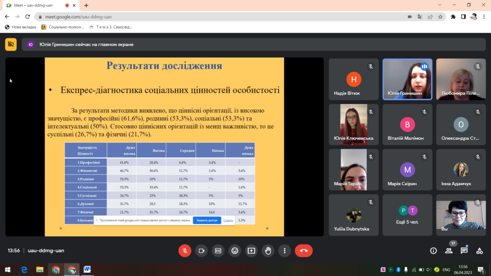Open the meeting details info icon
Viewport: 491px width, 276px height.
(x=433, y=251)
